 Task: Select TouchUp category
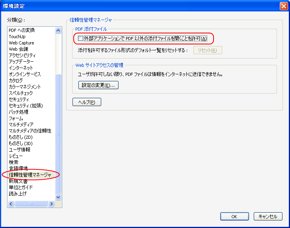coord(17,37)
